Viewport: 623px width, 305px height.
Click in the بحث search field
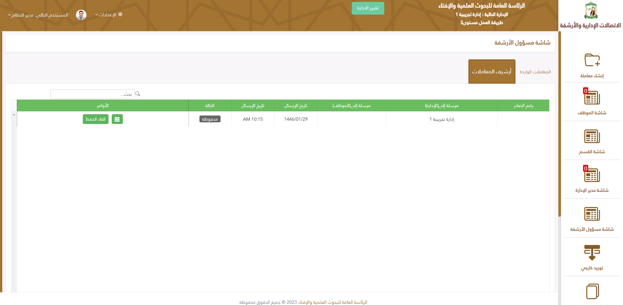click(x=93, y=94)
